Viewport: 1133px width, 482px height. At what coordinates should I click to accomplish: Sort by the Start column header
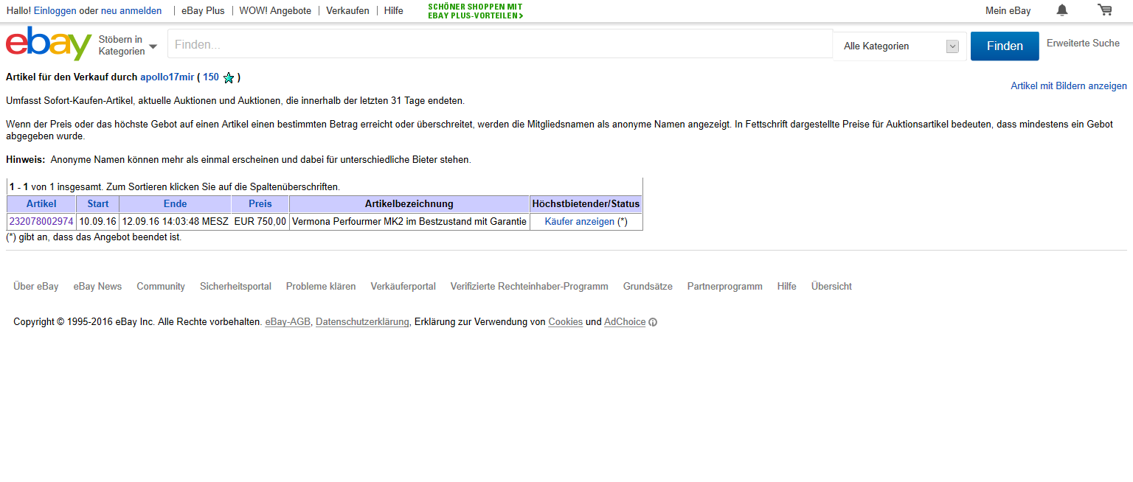97,204
